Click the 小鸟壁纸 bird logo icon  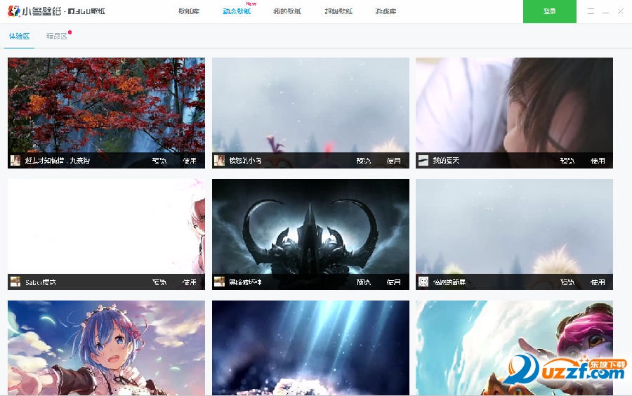click(13, 11)
